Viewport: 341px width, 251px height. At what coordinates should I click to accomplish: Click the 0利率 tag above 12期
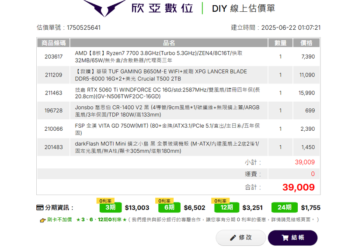point(220,201)
